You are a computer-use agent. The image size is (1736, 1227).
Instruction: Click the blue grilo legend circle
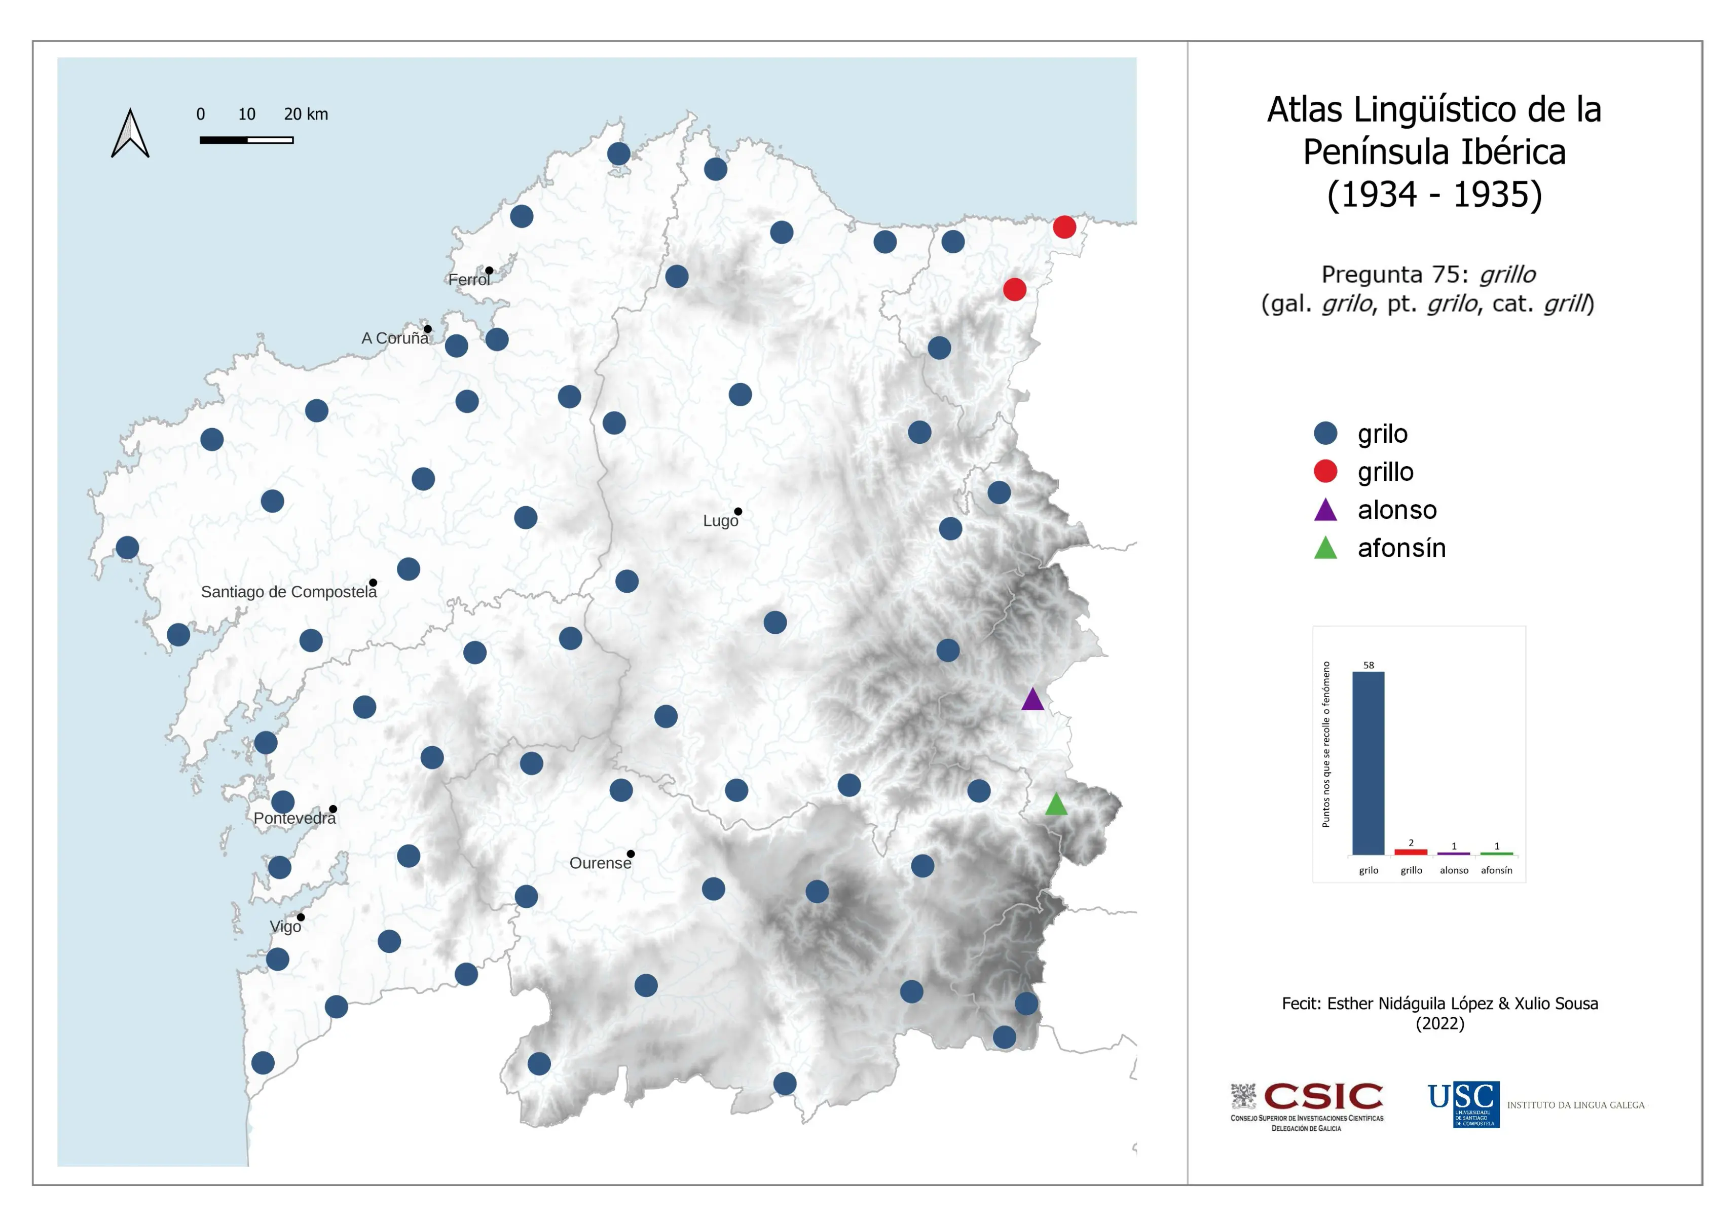click(x=1325, y=433)
